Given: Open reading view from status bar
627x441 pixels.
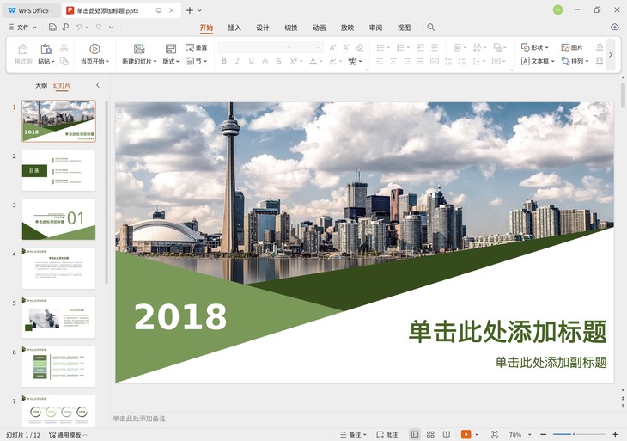Looking at the screenshot, I should coord(447,435).
